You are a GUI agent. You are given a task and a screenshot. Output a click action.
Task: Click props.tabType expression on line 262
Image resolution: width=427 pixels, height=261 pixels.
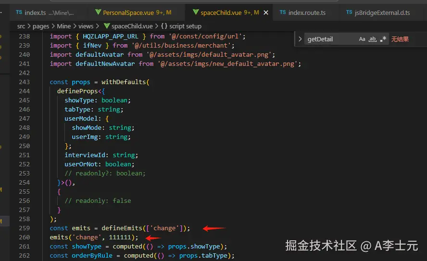[203, 256]
